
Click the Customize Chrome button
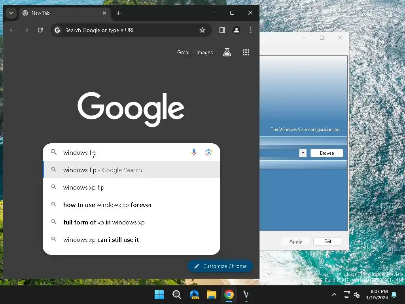pos(220,266)
